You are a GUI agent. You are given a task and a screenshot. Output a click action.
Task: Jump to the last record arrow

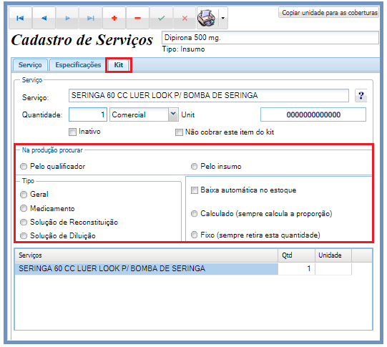click(91, 18)
